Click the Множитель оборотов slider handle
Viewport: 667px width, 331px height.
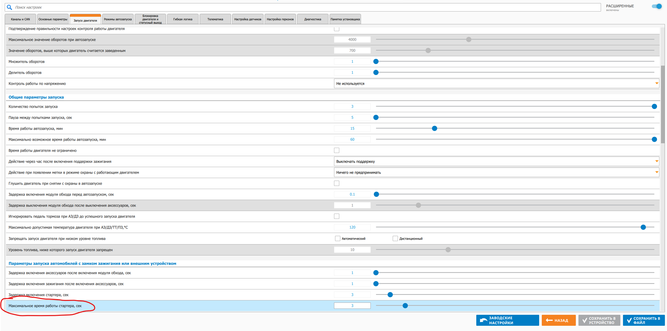click(x=376, y=61)
